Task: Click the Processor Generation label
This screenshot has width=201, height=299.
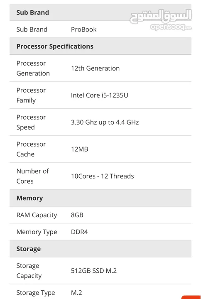Action: click(33, 68)
